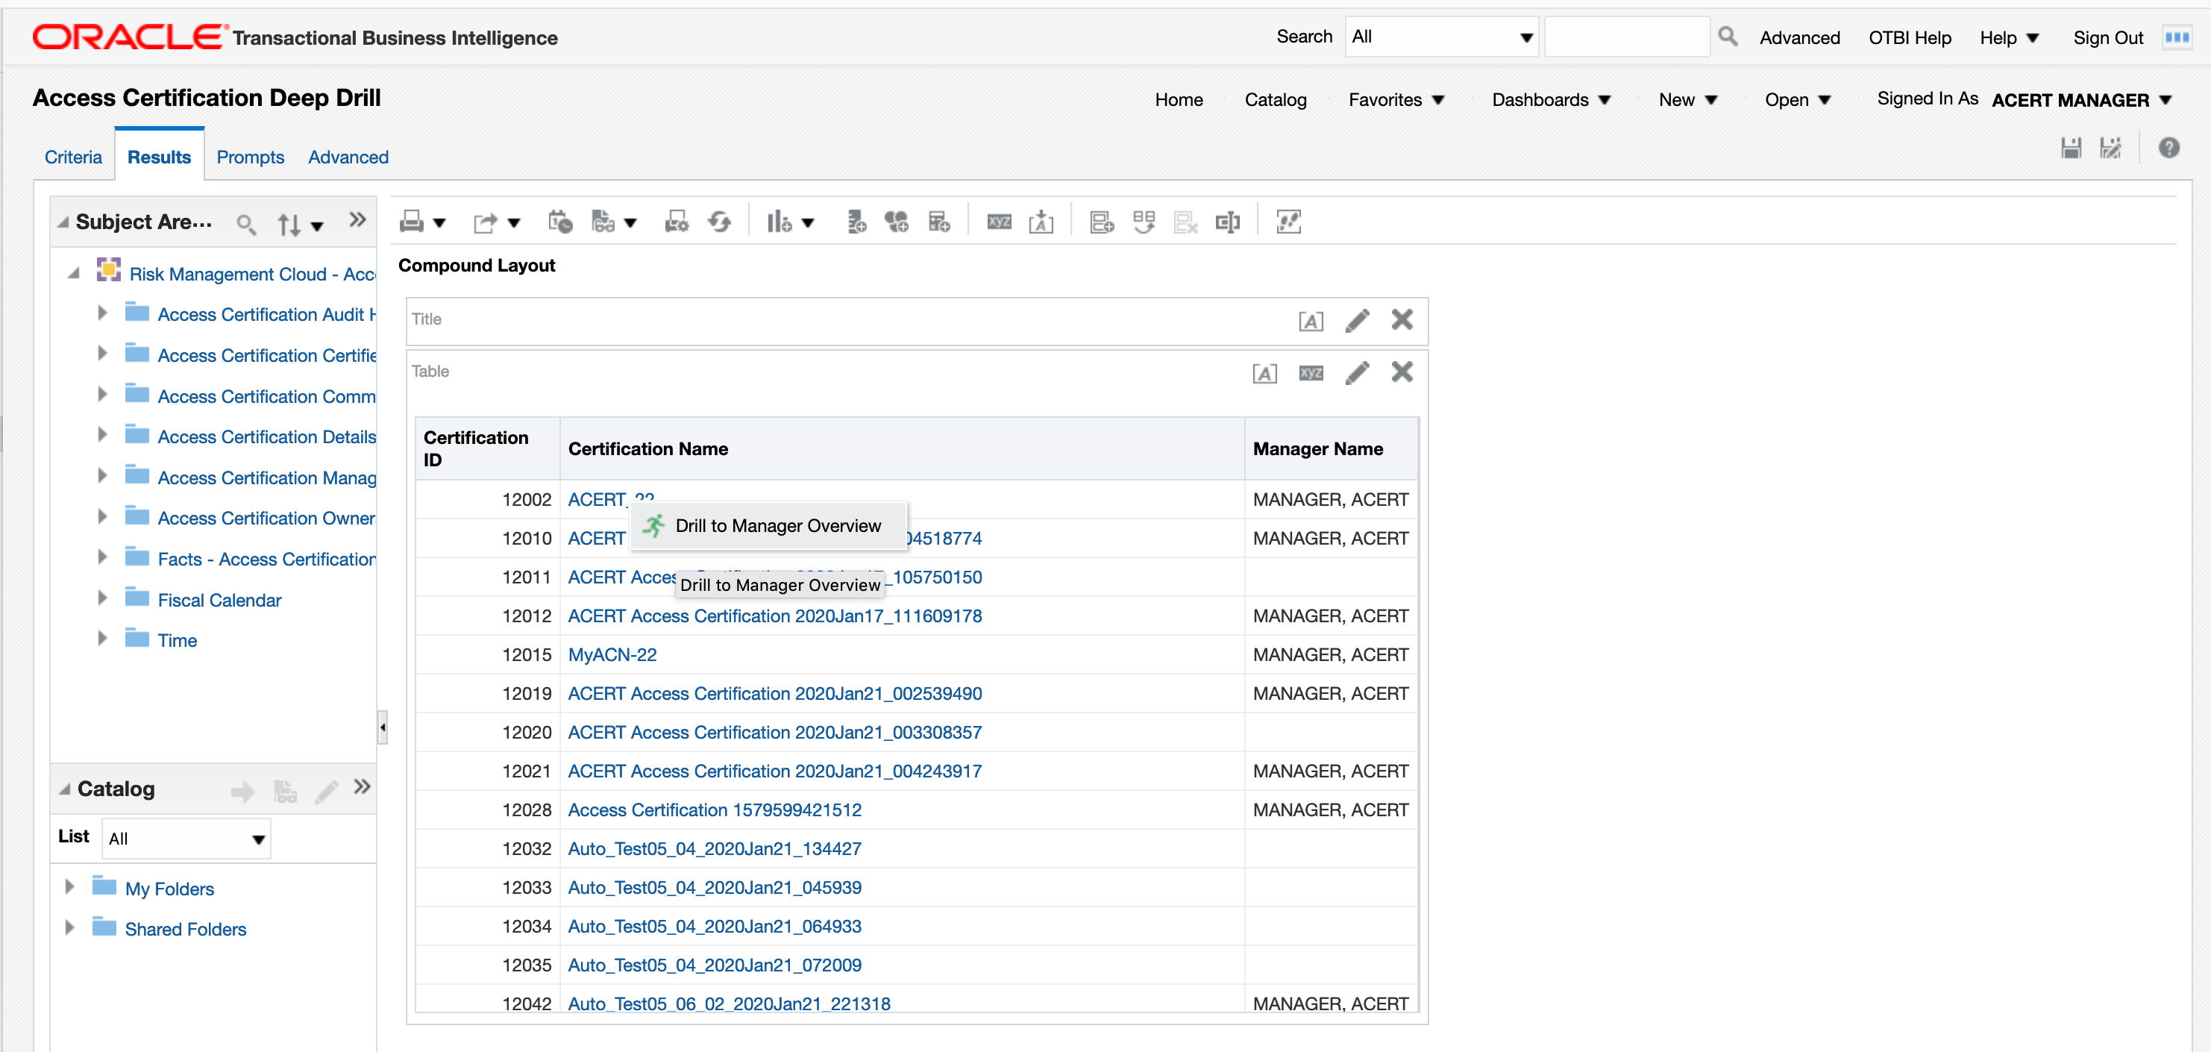This screenshot has width=2211, height=1052.
Task: Expand the Fiscal Calendar folder
Action: (x=102, y=598)
